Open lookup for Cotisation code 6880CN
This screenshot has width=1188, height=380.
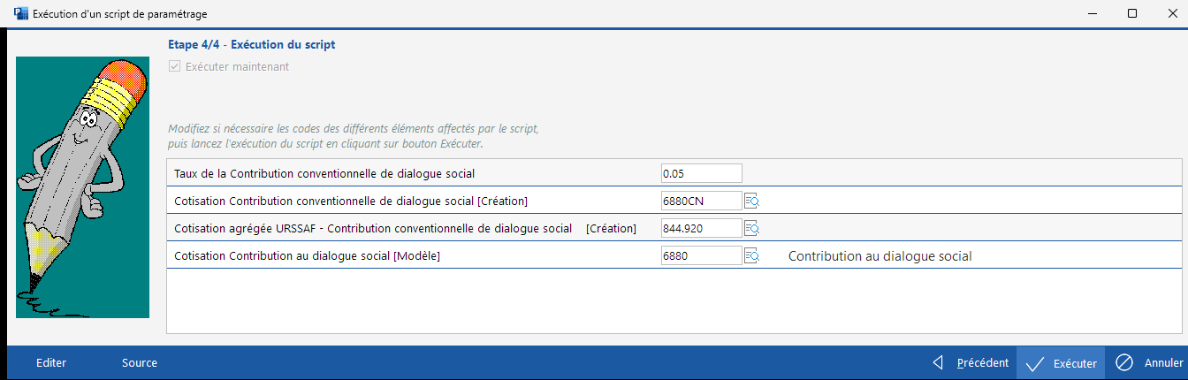coord(752,201)
